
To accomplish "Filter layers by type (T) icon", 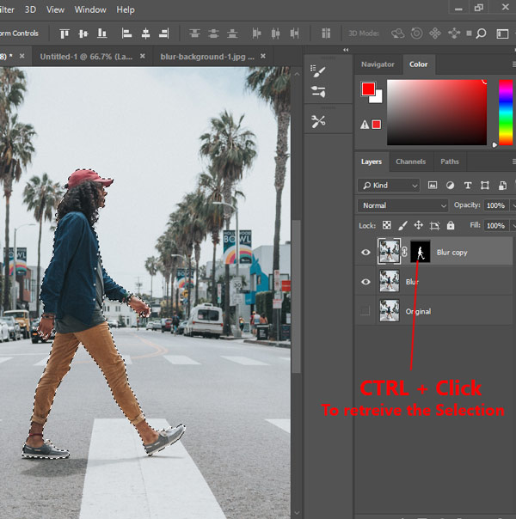I will coord(468,186).
